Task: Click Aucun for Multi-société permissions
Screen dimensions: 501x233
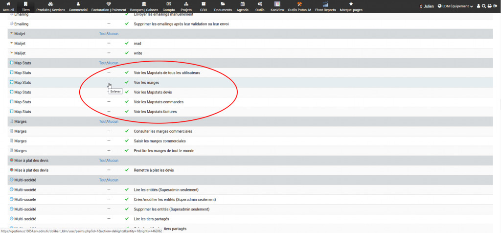Action: (113, 180)
